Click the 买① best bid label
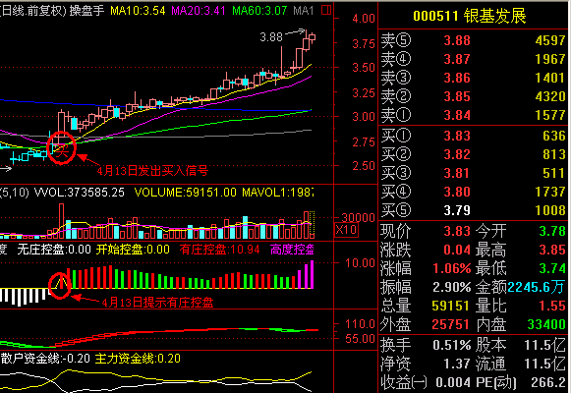 [395, 136]
